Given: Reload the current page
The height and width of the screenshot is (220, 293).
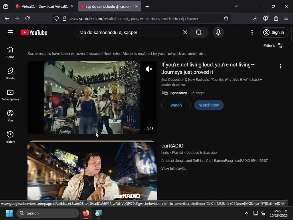Looking at the screenshot, I should click(27, 18).
